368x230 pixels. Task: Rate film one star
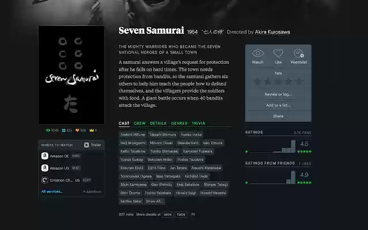click(x=258, y=82)
